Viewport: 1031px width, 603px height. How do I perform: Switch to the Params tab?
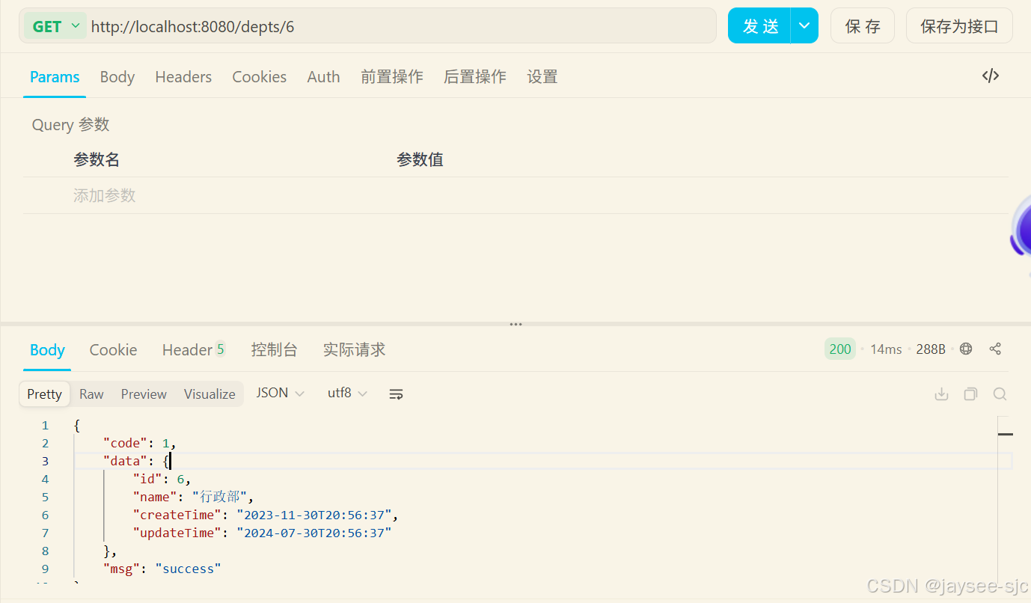point(55,77)
